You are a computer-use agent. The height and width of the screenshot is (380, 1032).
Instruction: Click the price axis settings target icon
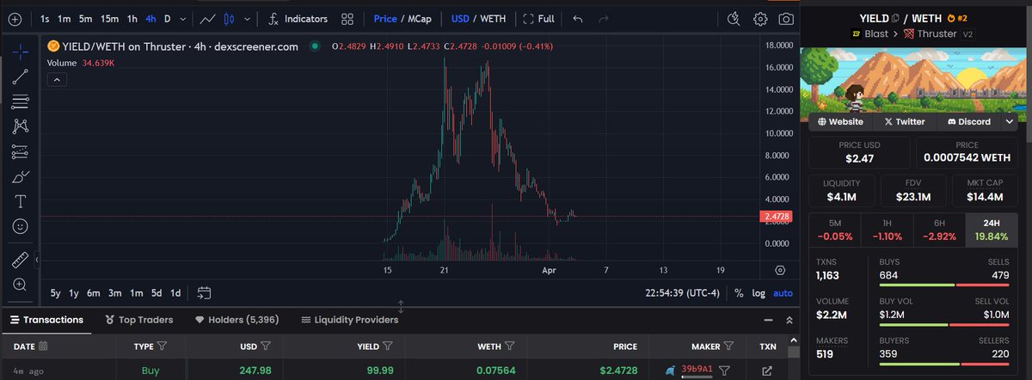[x=780, y=269]
